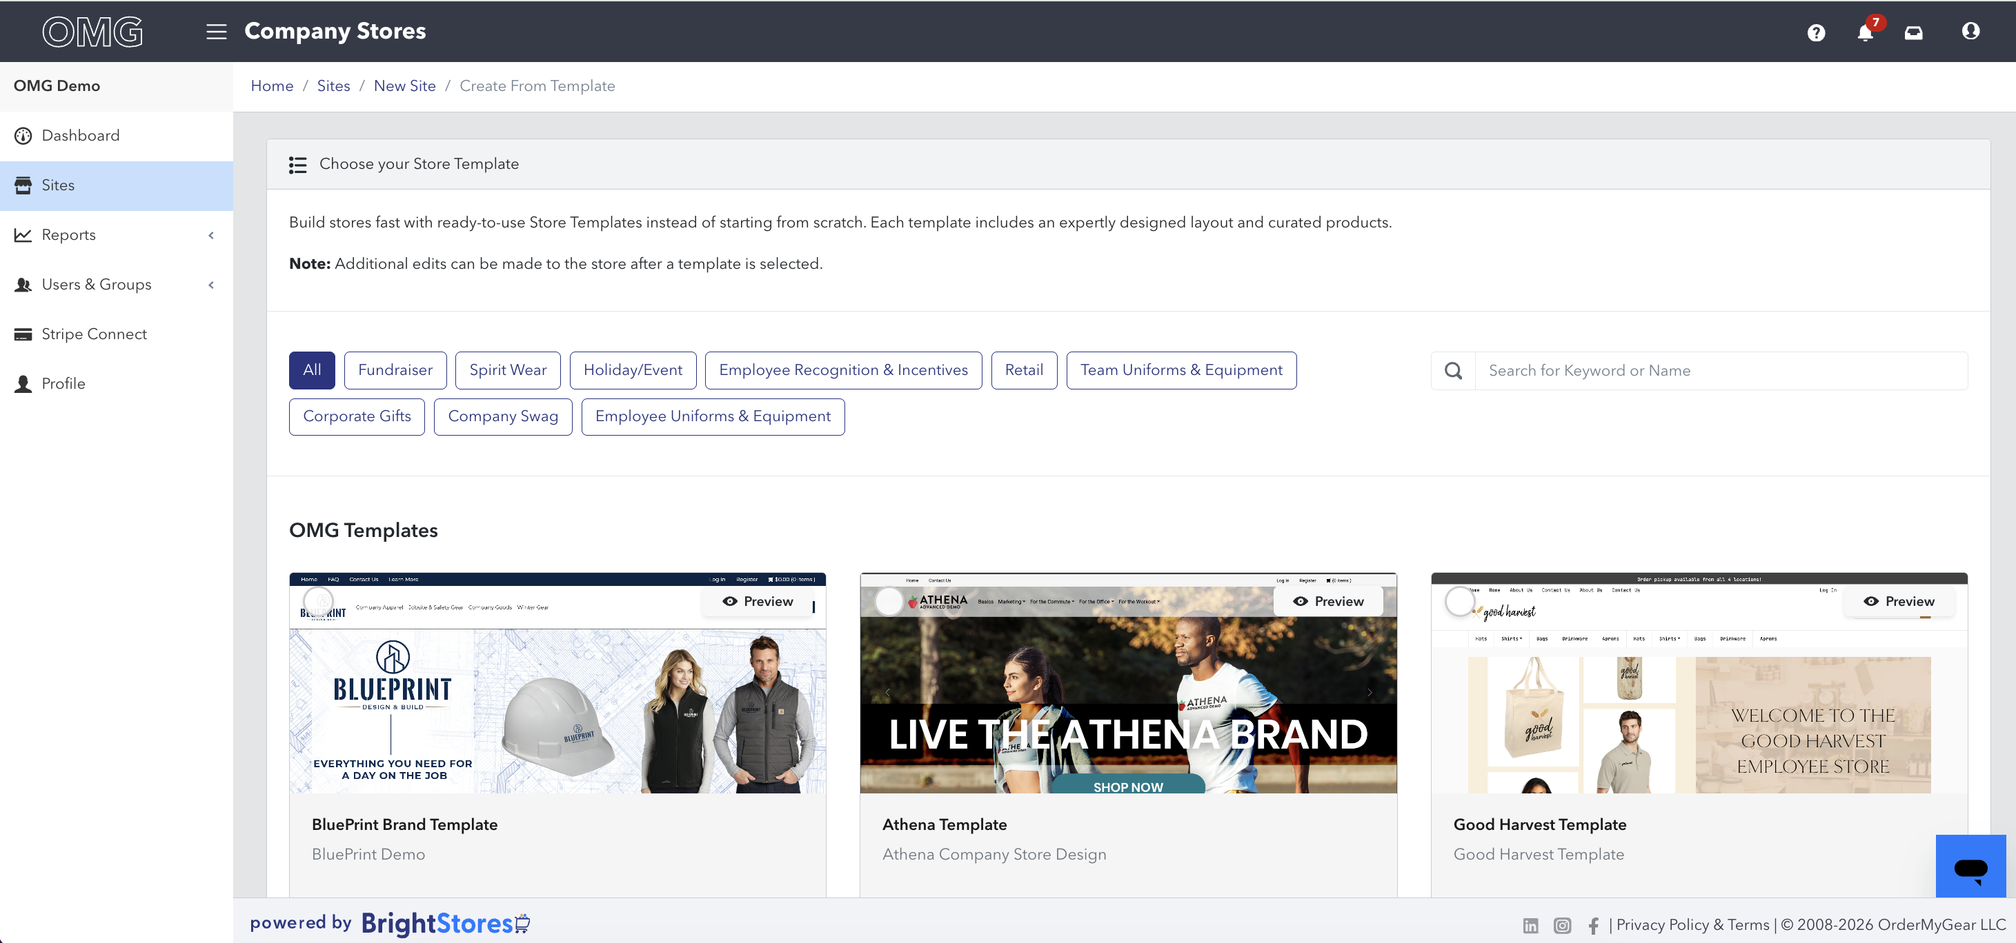Go to New Site breadcrumb
This screenshot has width=2016, height=943.
click(x=404, y=86)
